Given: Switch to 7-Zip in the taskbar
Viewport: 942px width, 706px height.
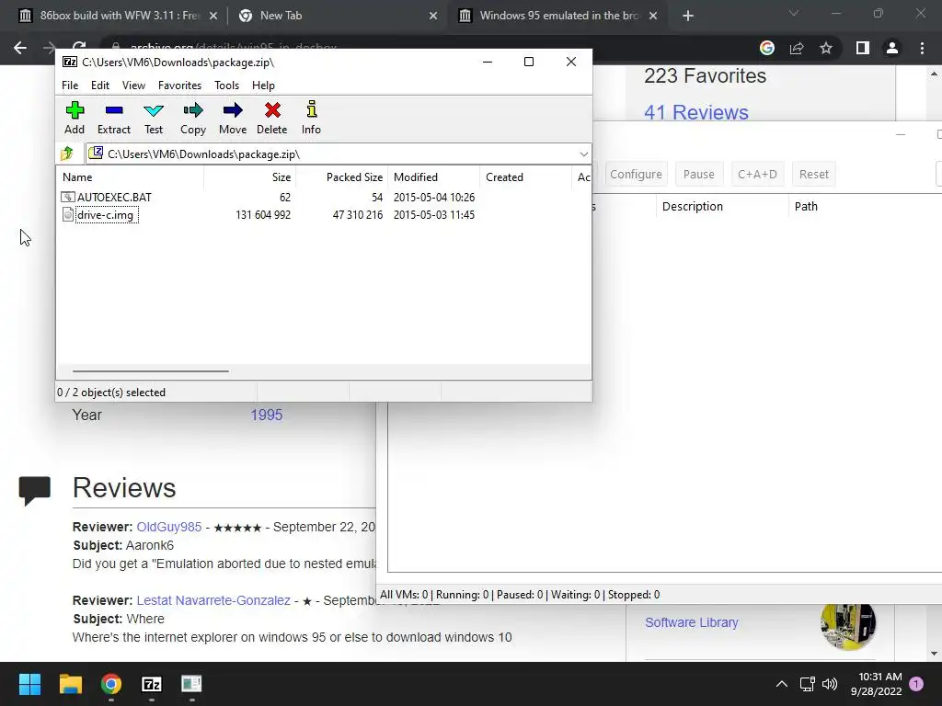Looking at the screenshot, I should (x=152, y=684).
